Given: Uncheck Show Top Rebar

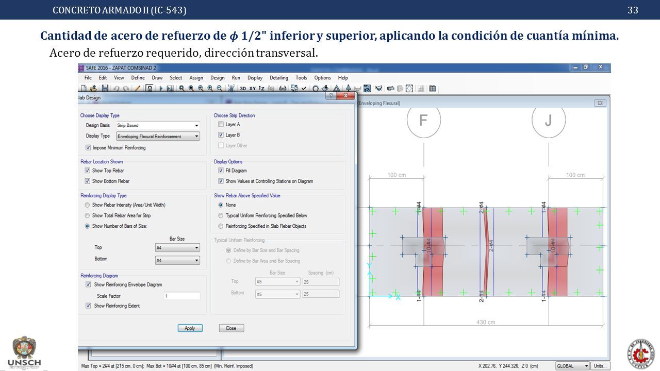Looking at the screenshot, I should (x=87, y=171).
